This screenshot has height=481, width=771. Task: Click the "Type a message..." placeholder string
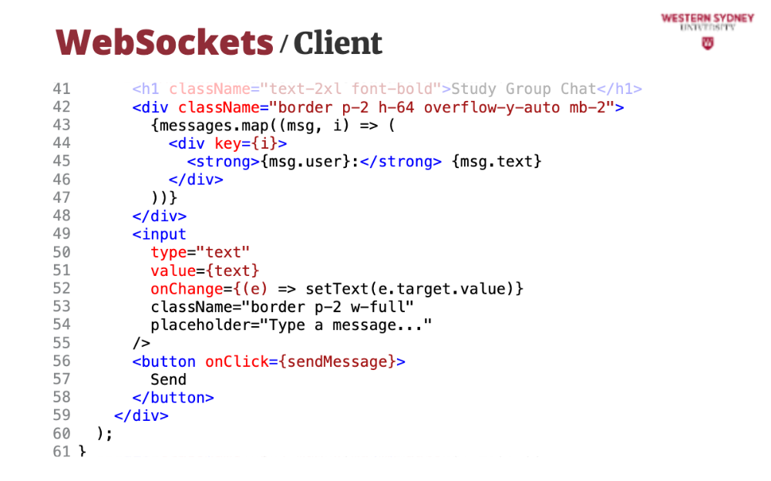point(350,325)
